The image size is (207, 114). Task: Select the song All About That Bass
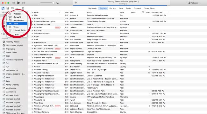coord(42,73)
